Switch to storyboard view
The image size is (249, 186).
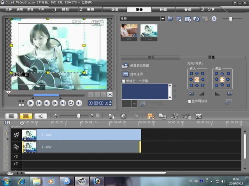click(x=12, y=116)
